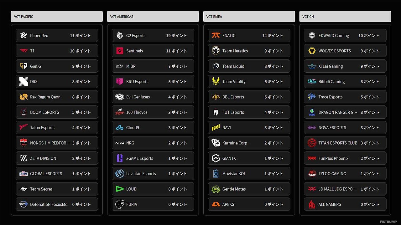Click the EDWARD Gaming logo icon
The image size is (401, 225).
[312, 35]
